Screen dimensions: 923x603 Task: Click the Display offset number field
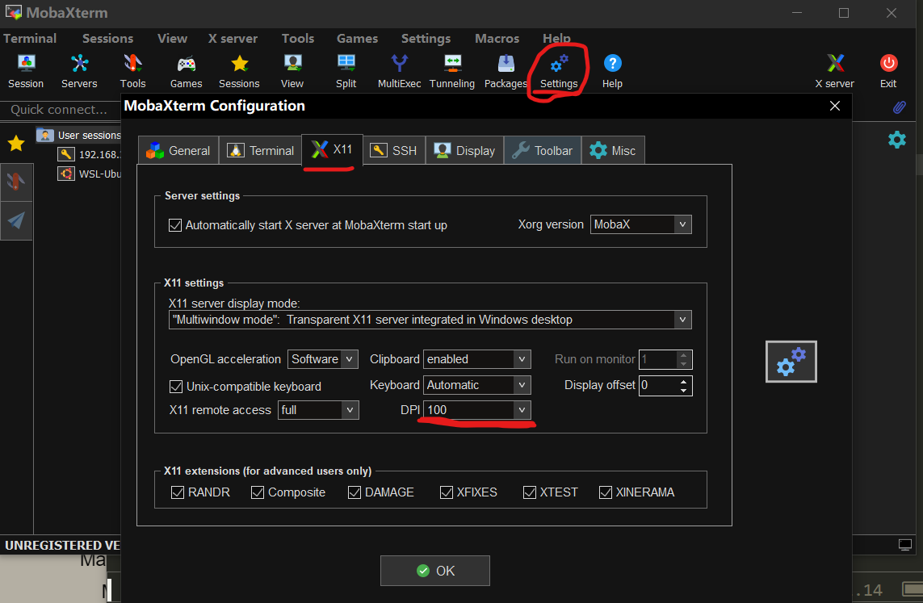pyautogui.click(x=660, y=385)
